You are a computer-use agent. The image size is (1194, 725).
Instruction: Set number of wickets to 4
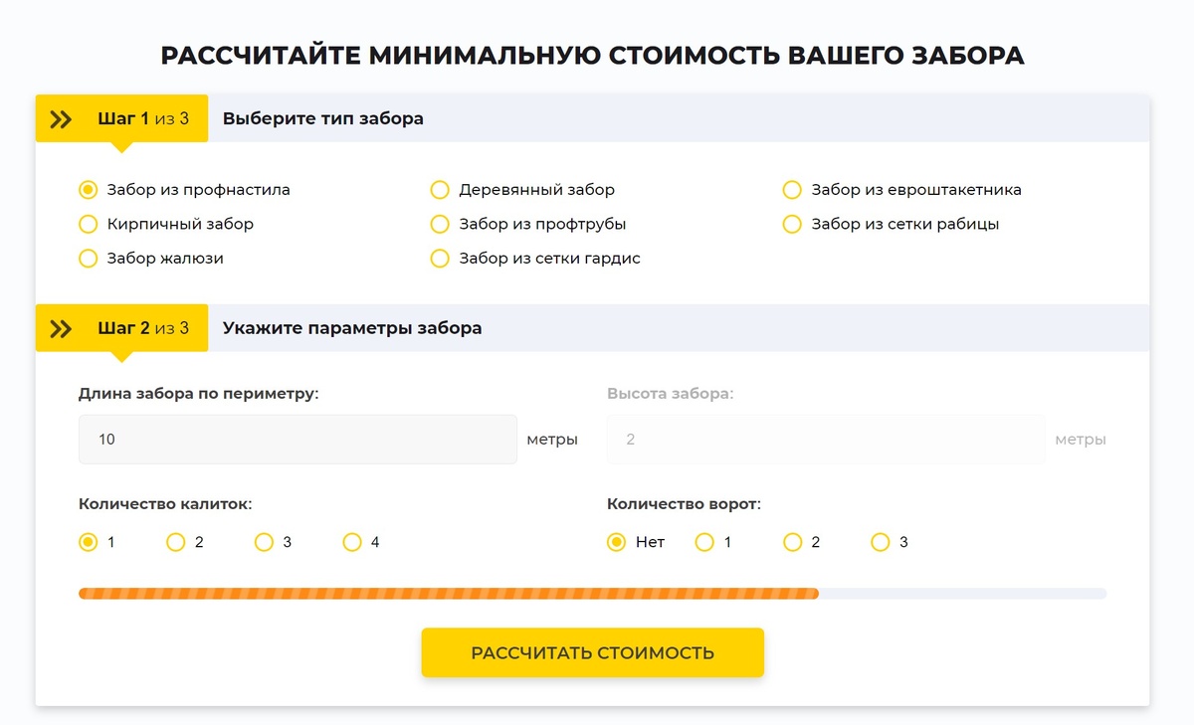(352, 542)
